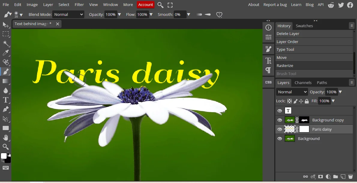The height and width of the screenshot is (183, 357).
Task: Hide the Background copy layer
Action: pyautogui.click(x=280, y=120)
